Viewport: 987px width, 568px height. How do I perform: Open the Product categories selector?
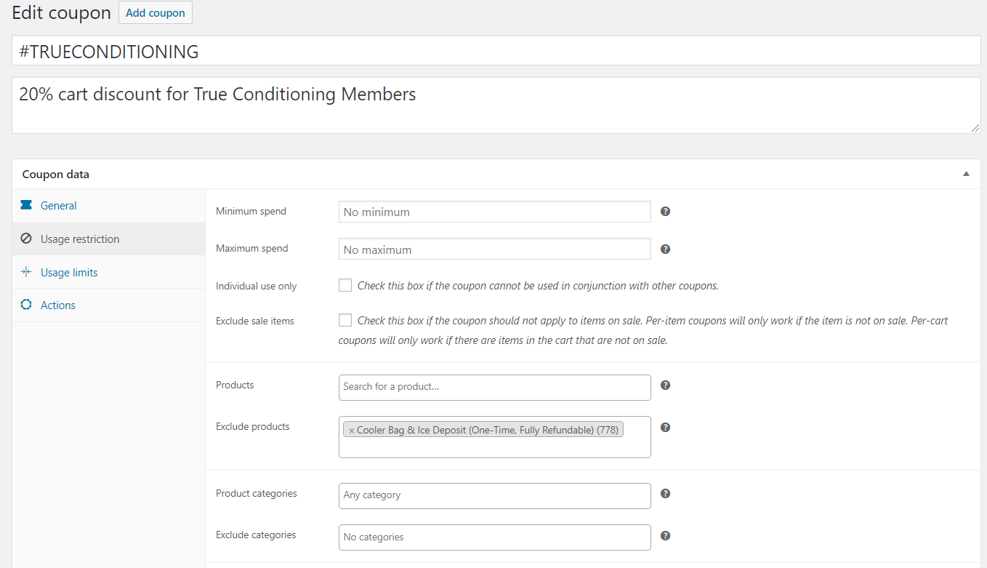click(x=494, y=495)
